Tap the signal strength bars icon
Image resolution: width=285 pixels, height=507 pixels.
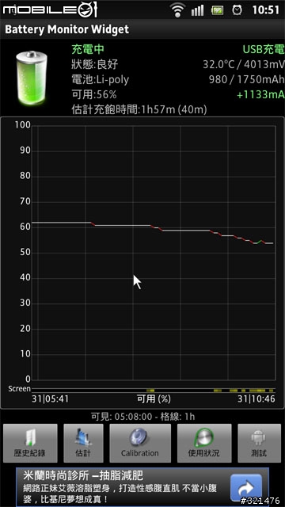[x=197, y=10]
